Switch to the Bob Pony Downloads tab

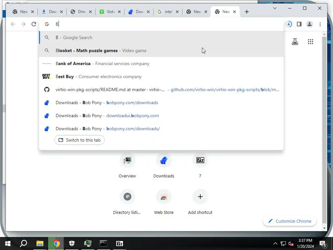[x=136, y=12]
